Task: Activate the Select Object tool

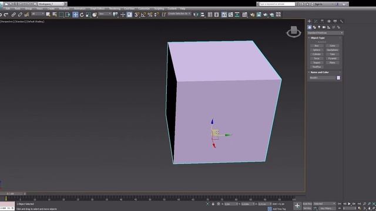Action: (x=48, y=15)
